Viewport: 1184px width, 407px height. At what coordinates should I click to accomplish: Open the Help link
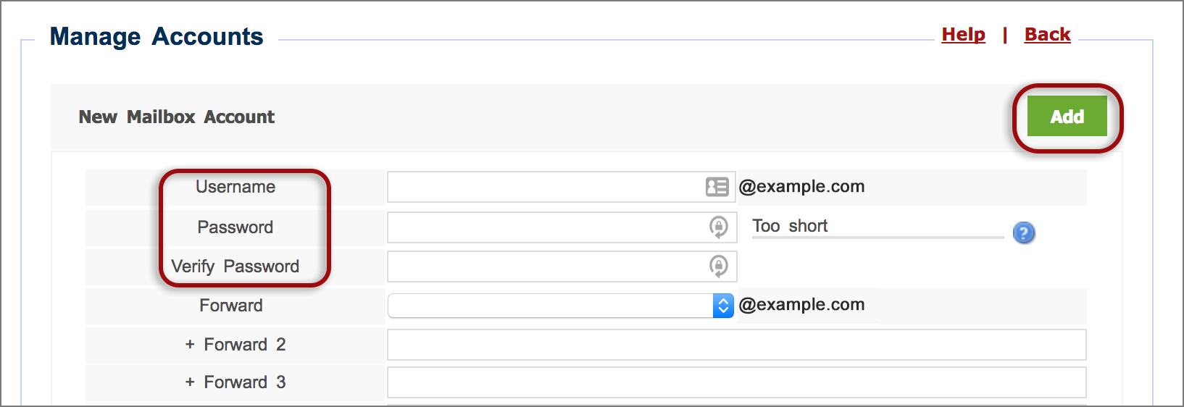click(963, 35)
